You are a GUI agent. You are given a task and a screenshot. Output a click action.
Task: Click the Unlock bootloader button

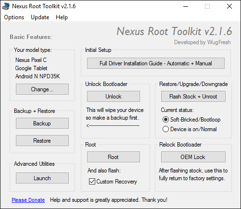click(114, 97)
